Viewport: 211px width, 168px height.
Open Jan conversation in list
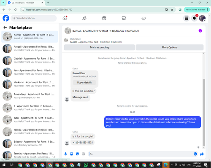click(x=30, y=72)
